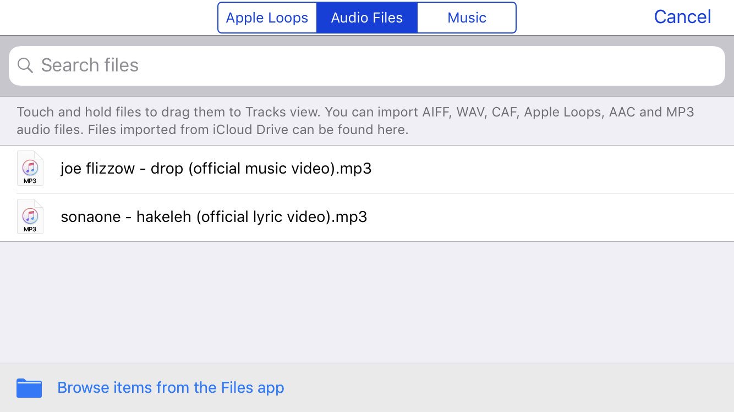Open Browse items from the Files app
Image resolution: width=734 pixels, height=412 pixels.
click(x=367, y=388)
